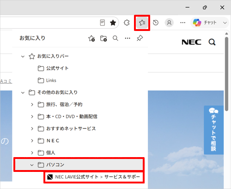Pin the favorites panel
The height and width of the screenshot is (189, 231).
(x=140, y=38)
